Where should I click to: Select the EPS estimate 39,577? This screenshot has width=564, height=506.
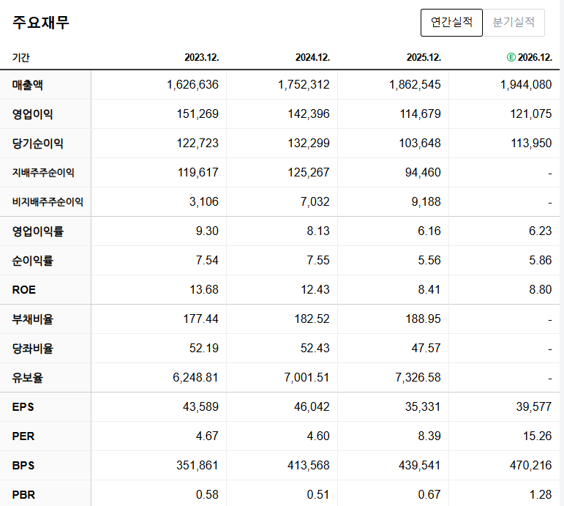(x=534, y=406)
